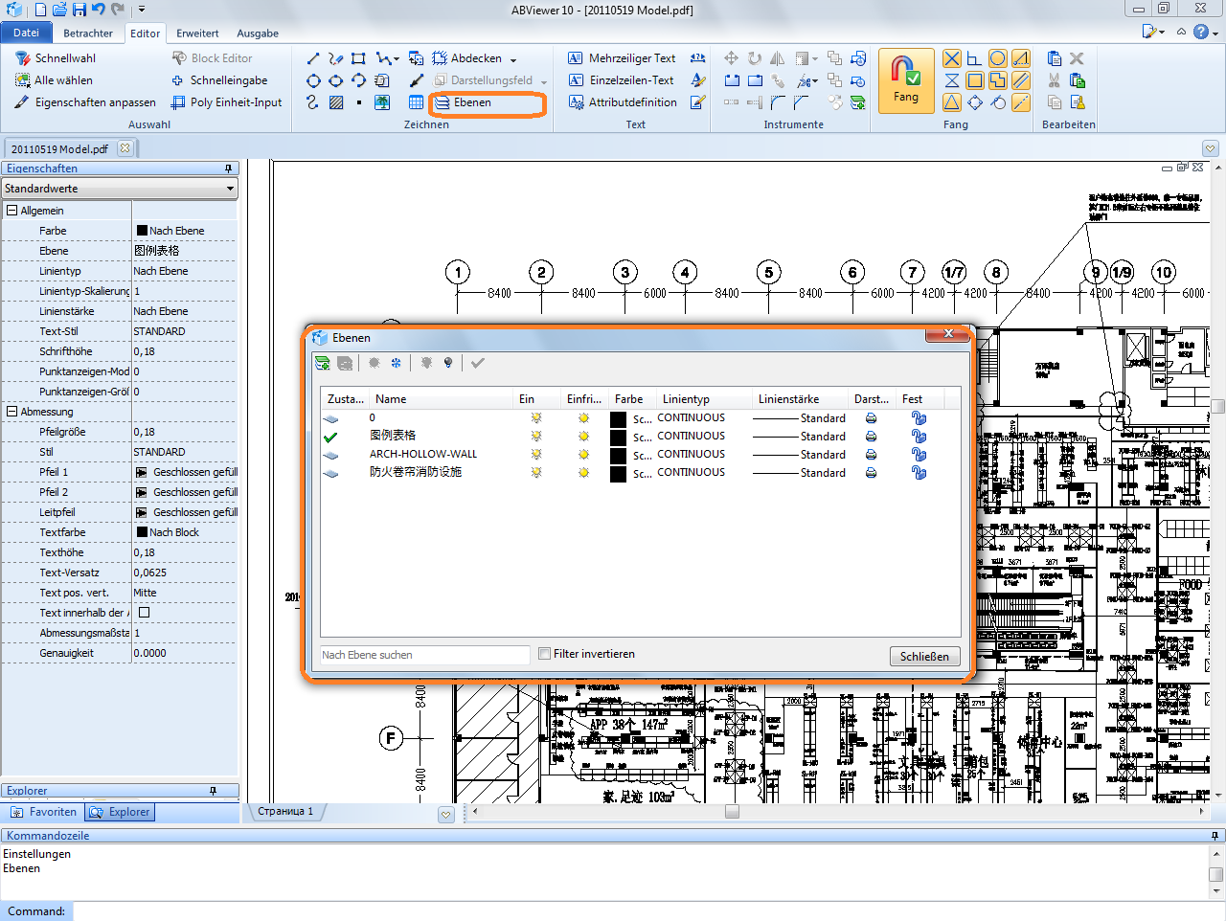The width and height of the screenshot is (1226, 921).
Task: Click the Nach Ebene suchen search field
Action: click(424, 655)
